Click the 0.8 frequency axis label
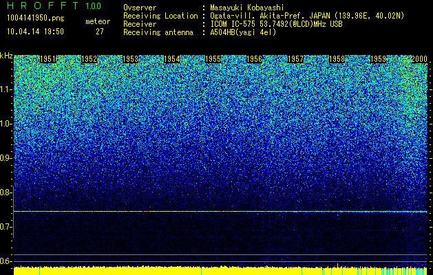Screen dimensions: 433x275 pos(6,192)
